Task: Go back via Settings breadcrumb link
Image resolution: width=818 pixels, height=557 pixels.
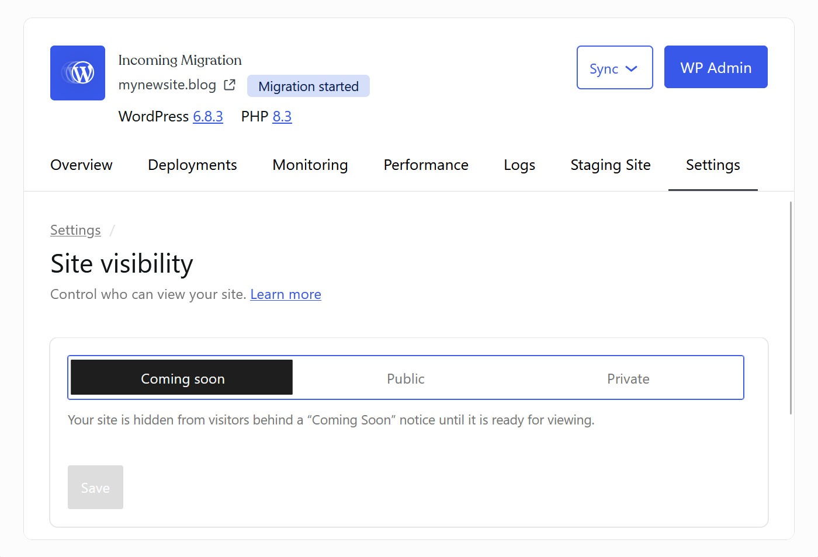Action: (75, 230)
